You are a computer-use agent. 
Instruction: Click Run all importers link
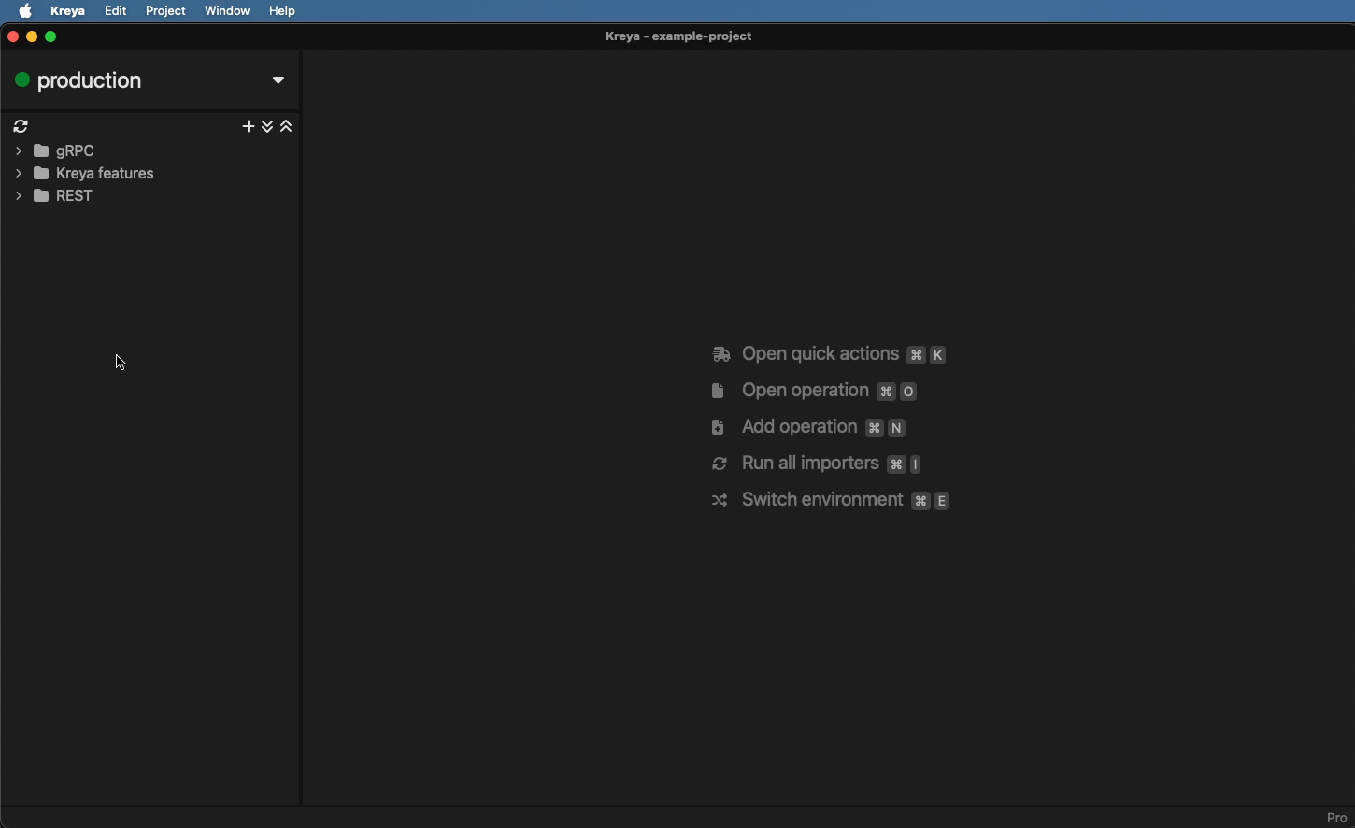(809, 464)
